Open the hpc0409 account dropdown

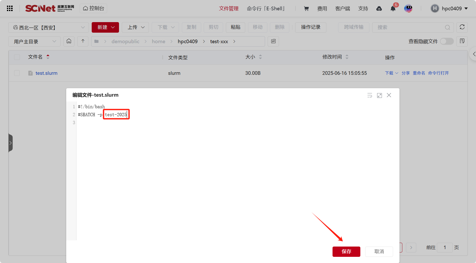coord(449,8)
